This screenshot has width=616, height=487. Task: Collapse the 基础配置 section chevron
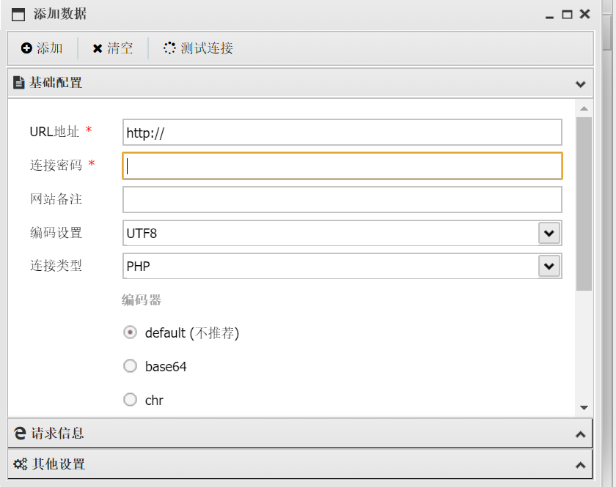pos(581,83)
